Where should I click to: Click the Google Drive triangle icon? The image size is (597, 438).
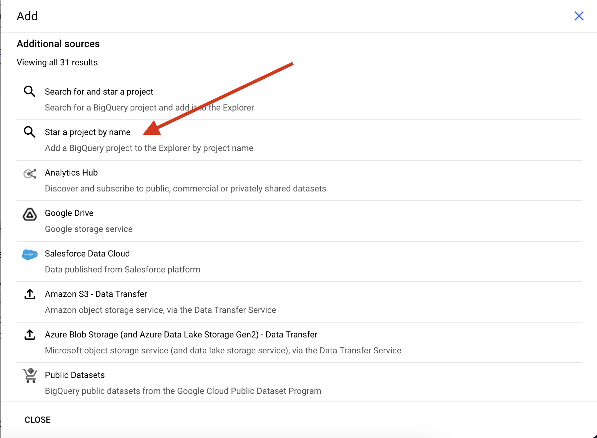point(30,214)
